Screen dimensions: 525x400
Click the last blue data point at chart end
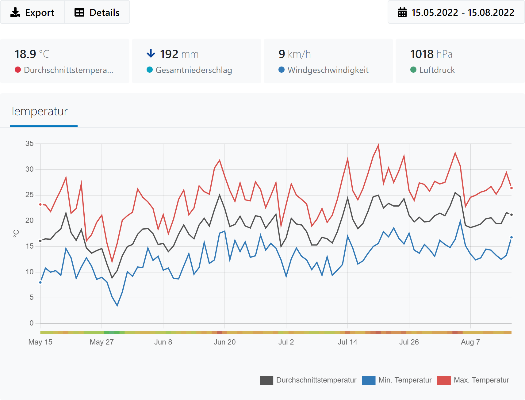[512, 237]
